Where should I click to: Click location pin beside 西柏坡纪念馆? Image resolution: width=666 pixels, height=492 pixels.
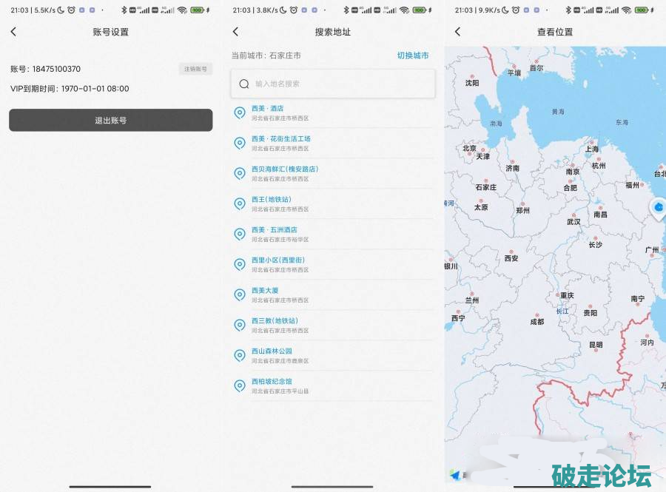(239, 385)
